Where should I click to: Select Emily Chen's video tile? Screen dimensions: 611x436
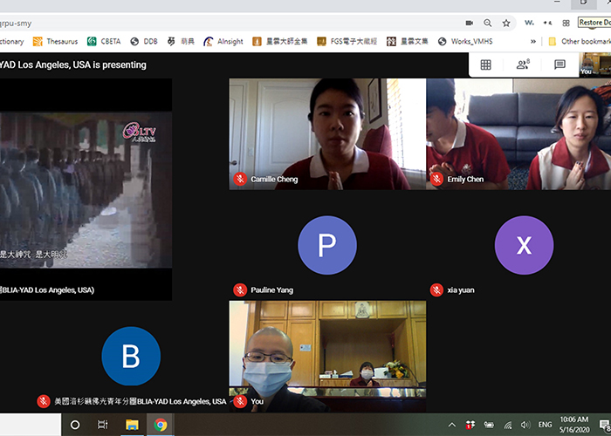tap(518, 134)
